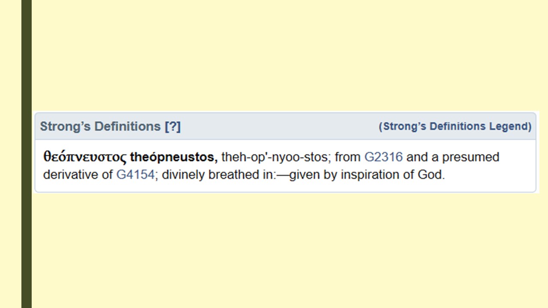Click the pale strip left of the green bar

(x=10, y=154)
